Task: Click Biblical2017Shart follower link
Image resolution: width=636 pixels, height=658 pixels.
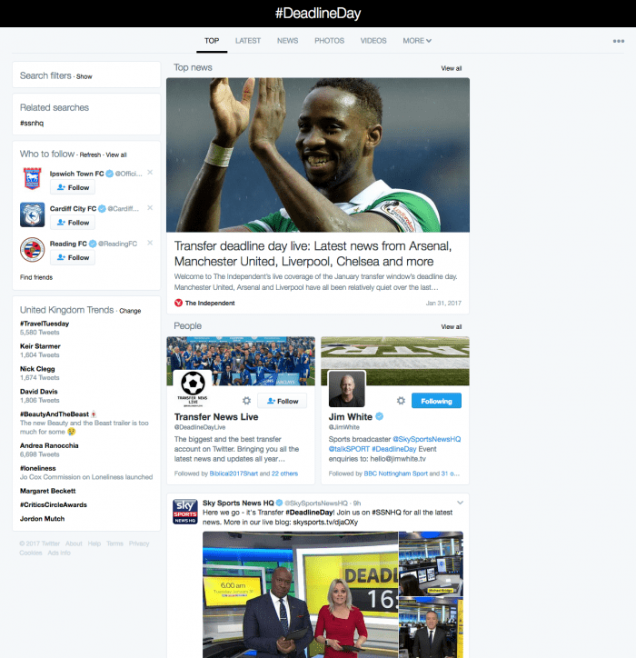Action: point(234,474)
